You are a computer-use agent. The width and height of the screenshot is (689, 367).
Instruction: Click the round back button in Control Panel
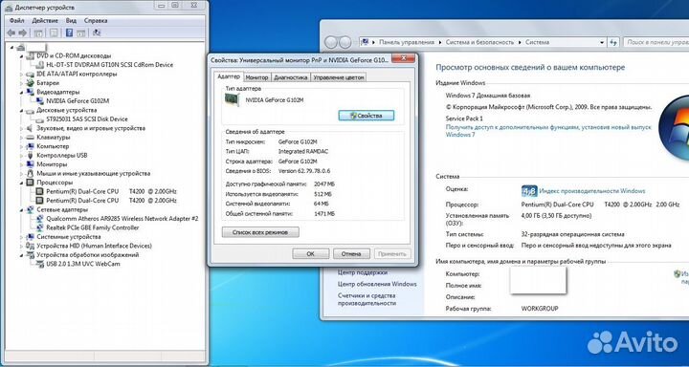331,43
